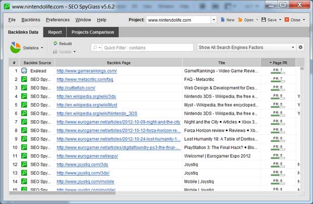The image size is (313, 204).
Task: Select the 'Myst - Wikipedia' title cell
Action: pos(221,105)
